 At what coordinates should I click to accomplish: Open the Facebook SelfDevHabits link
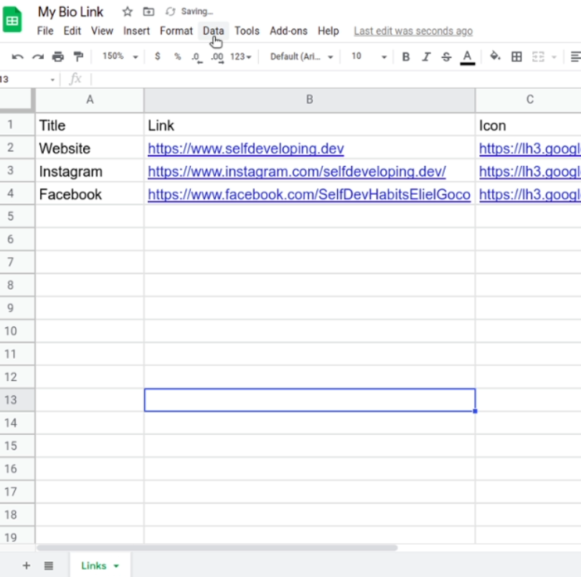pyautogui.click(x=309, y=194)
